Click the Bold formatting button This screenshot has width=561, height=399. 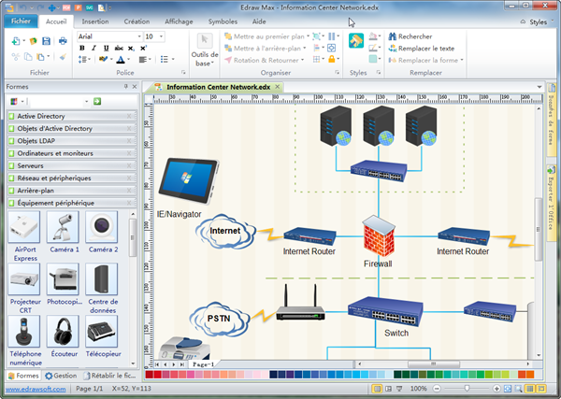tap(82, 49)
